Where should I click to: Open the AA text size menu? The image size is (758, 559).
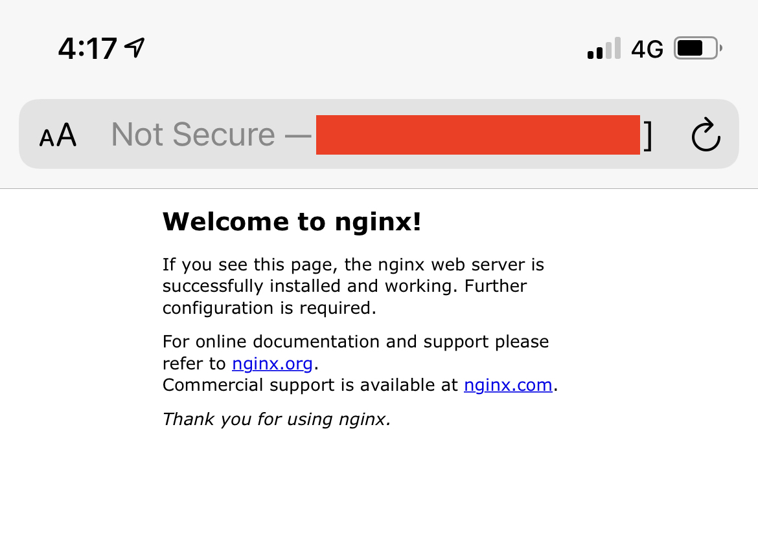pyautogui.click(x=58, y=135)
